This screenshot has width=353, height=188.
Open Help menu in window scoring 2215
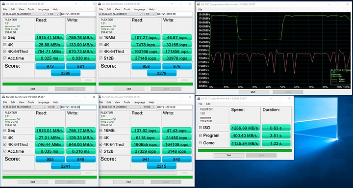tap(151, 102)
